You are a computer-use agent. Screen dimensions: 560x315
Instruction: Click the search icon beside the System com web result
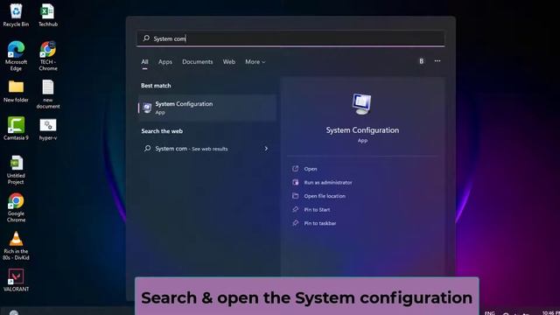pos(147,148)
